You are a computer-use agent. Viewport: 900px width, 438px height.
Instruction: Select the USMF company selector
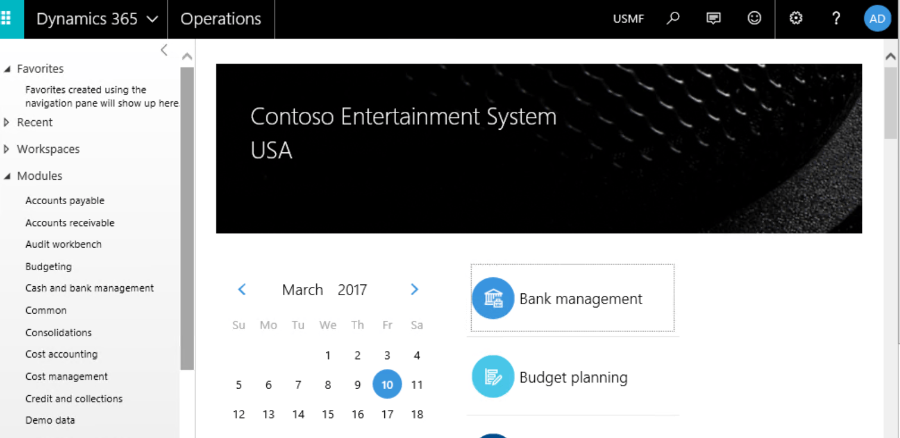pyautogui.click(x=628, y=18)
